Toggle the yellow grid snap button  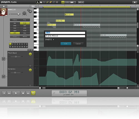(63, 2)
